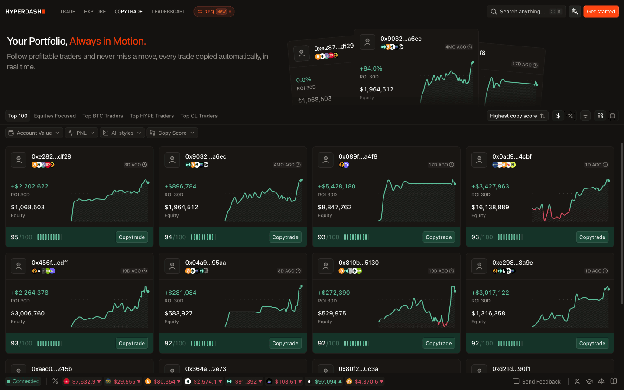
Task: Click the X (Twitter) icon in footer
Action: click(x=577, y=381)
